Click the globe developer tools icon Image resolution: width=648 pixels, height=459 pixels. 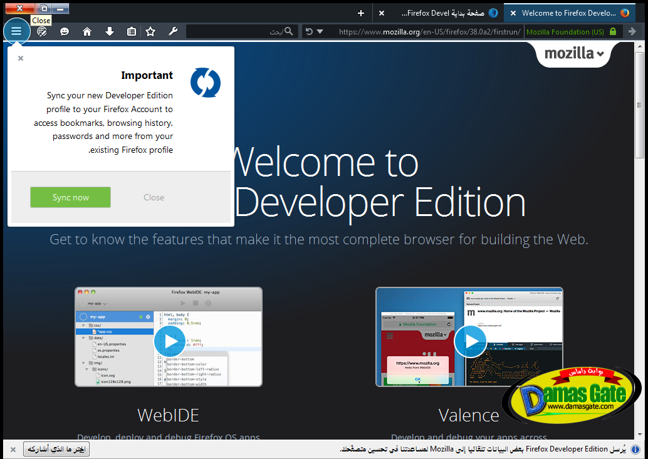(42, 31)
